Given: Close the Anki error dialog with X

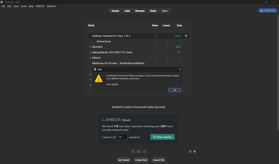Looking at the screenshot, I should [180, 69].
